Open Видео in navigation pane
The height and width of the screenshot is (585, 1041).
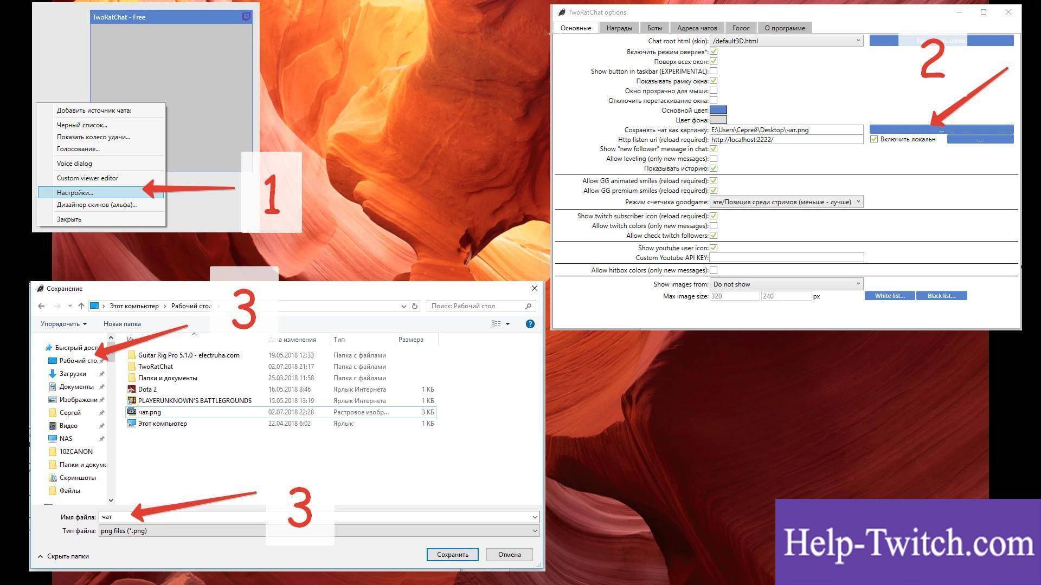(68, 426)
